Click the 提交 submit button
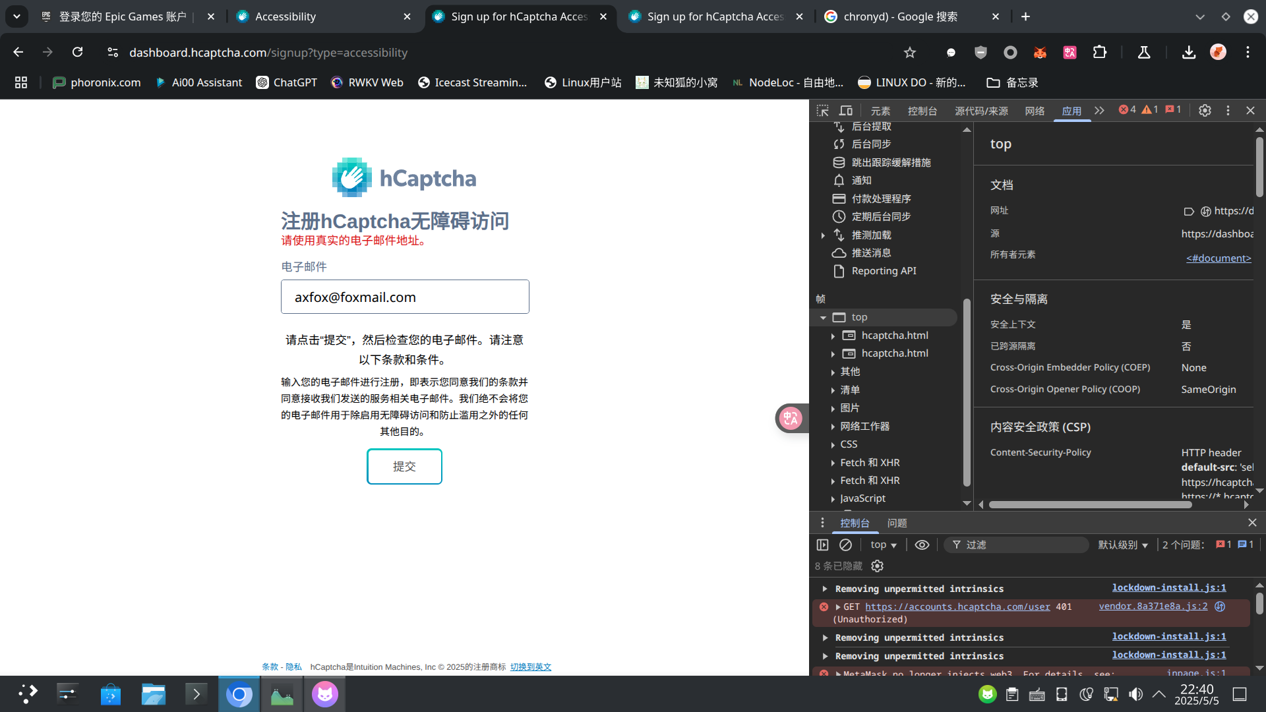Screen dimensions: 1266x712 [x=404, y=466]
